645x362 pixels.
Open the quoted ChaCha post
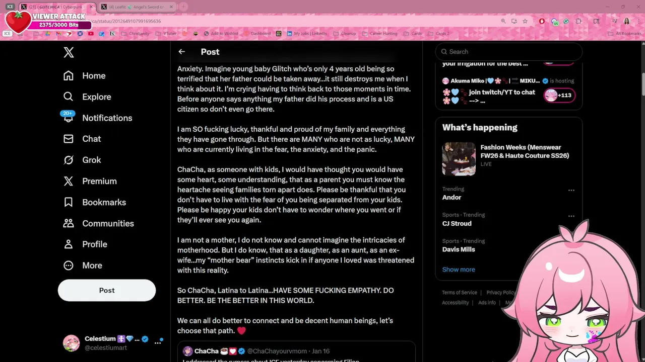pyautogui.click(x=296, y=352)
